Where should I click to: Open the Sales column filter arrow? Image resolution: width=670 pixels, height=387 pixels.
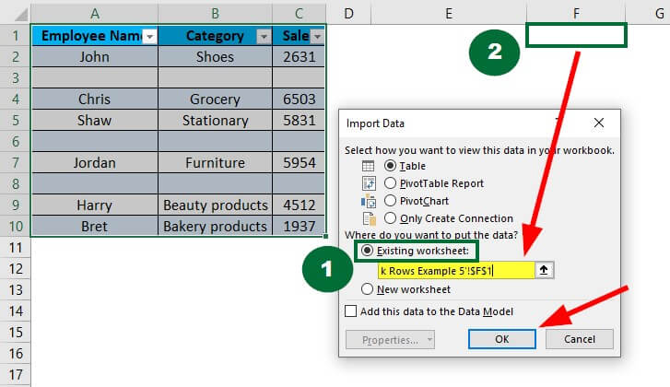tap(318, 36)
